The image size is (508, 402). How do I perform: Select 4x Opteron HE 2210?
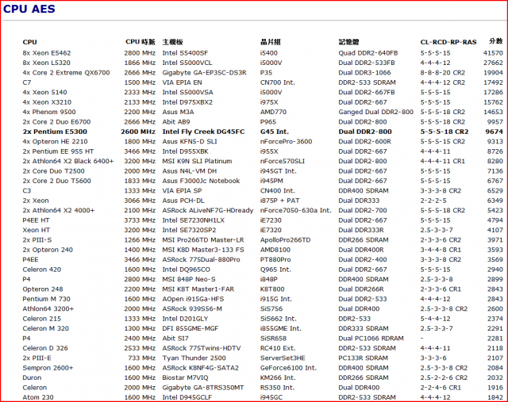tap(55, 141)
